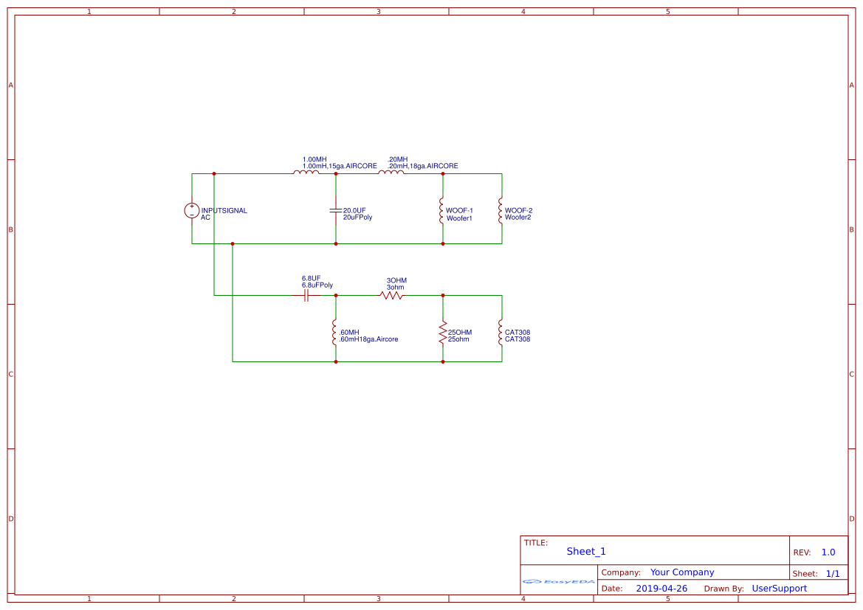The height and width of the screenshot is (610, 863).
Task: Select the Sheet_1 title text
Action: pyautogui.click(x=586, y=552)
